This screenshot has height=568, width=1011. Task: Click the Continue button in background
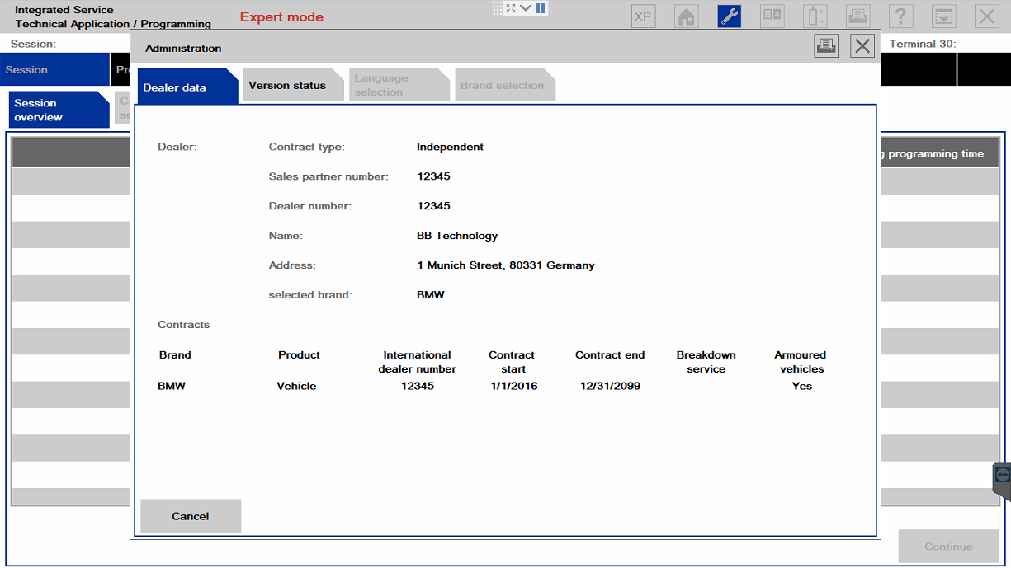(x=948, y=547)
